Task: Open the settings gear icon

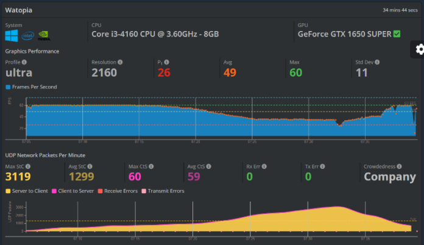Action: 419,50
